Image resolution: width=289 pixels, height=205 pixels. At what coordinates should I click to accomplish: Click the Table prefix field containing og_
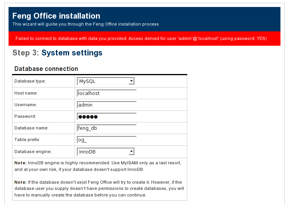(106, 140)
